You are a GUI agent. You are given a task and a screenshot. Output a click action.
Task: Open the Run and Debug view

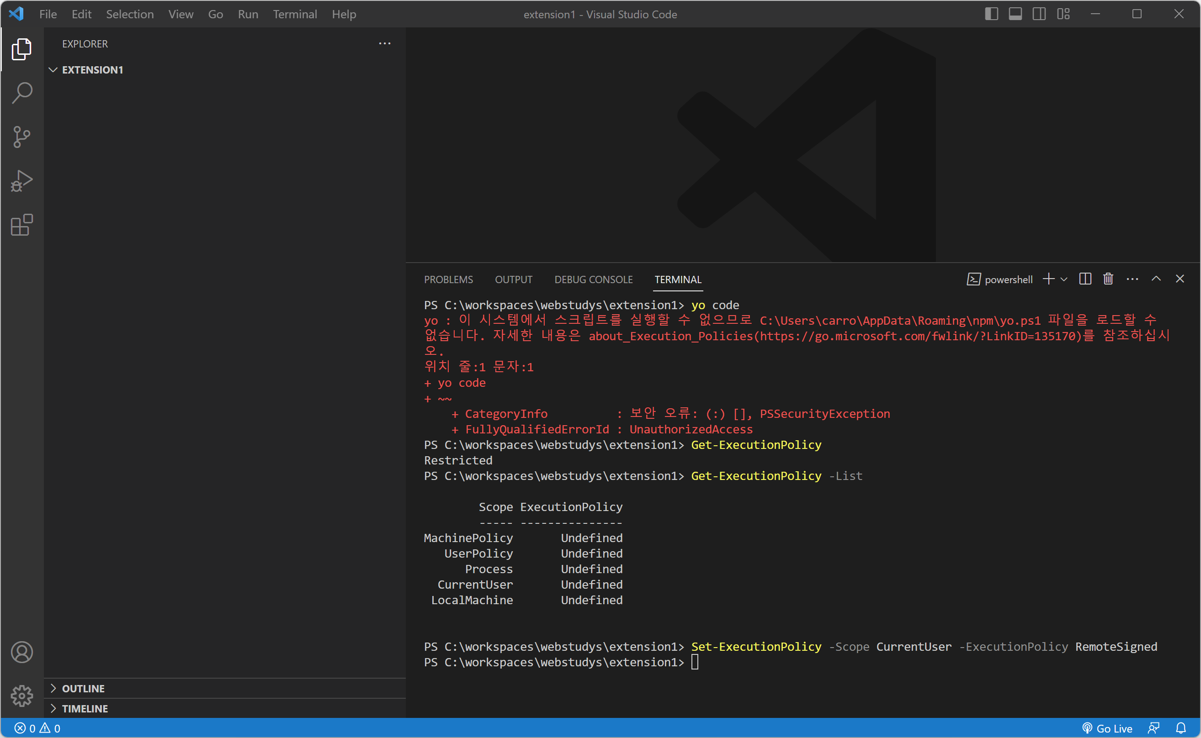21,181
